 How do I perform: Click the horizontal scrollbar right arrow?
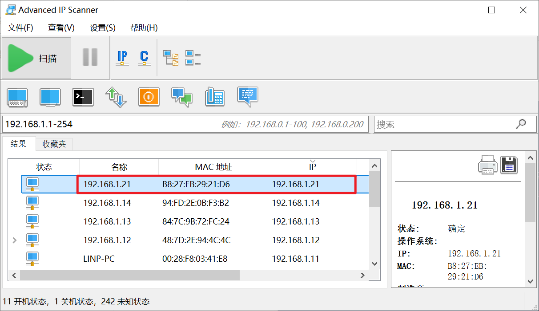pyautogui.click(x=363, y=276)
